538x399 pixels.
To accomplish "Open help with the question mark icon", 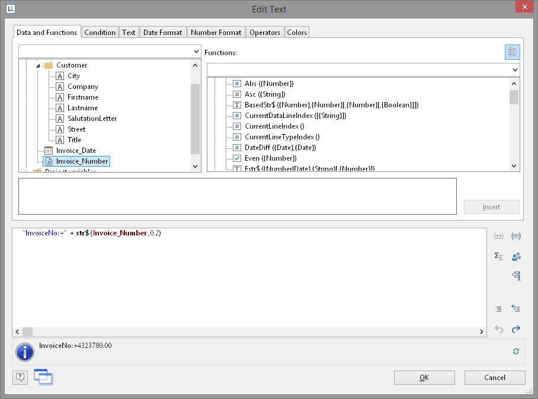I will tap(20, 377).
